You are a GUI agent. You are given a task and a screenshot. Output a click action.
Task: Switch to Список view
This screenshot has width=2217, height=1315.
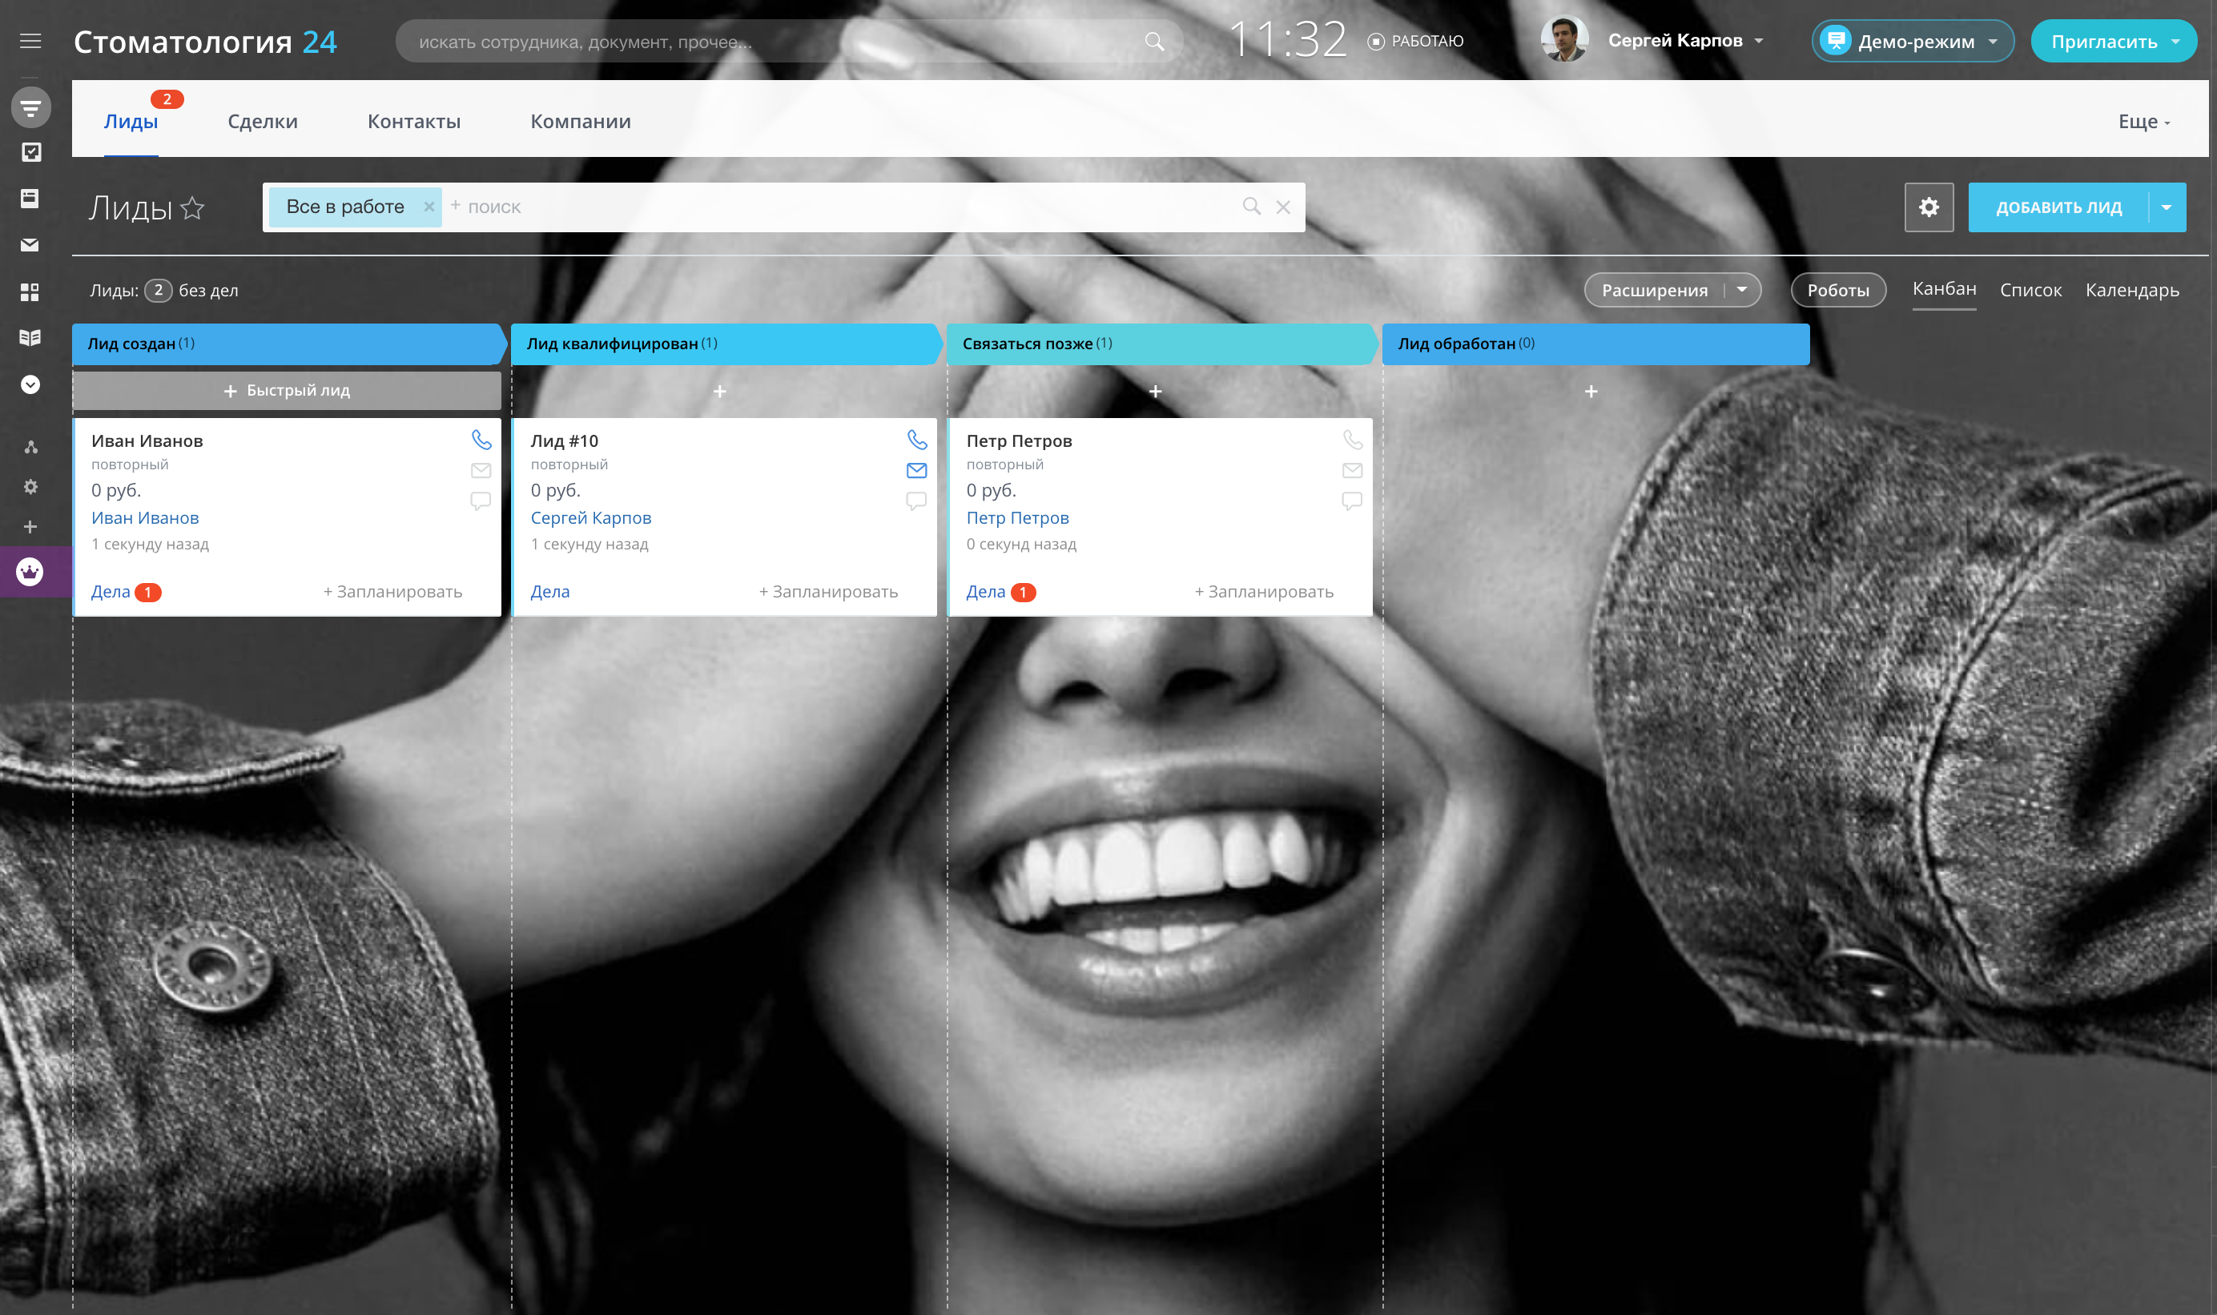[2030, 290]
